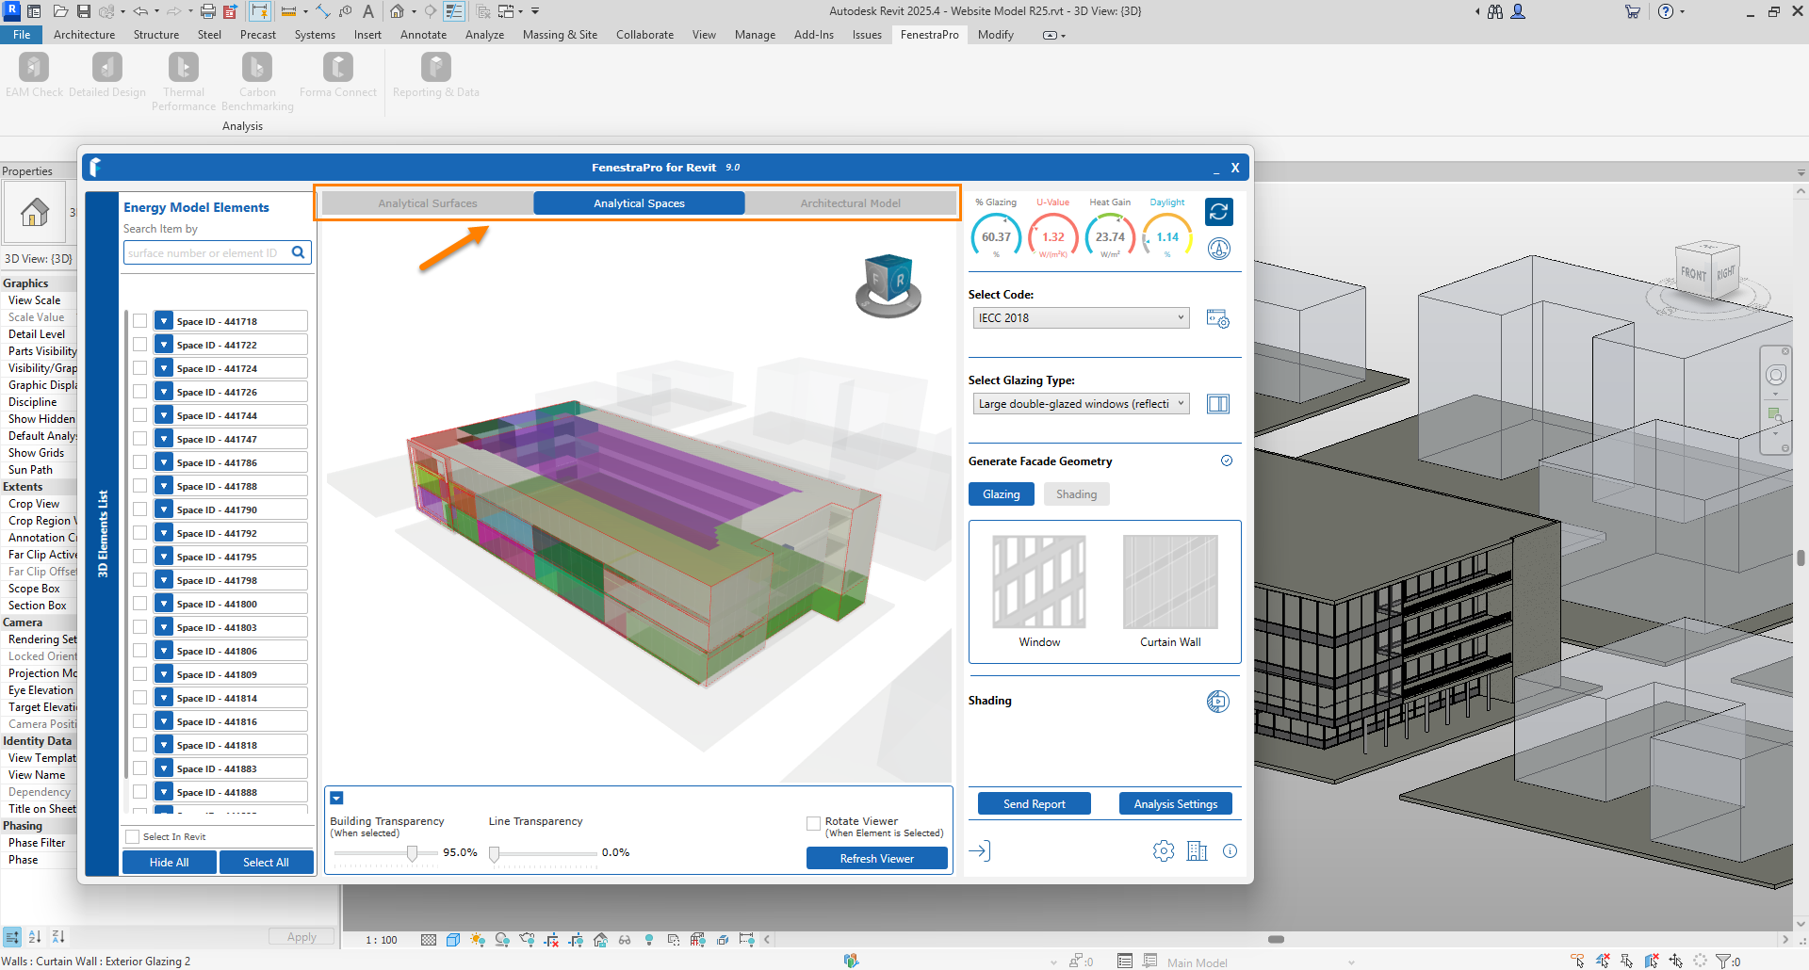The image size is (1809, 970).
Task: Click the refresh icon beside the Daylight gauge
Action: click(1218, 212)
